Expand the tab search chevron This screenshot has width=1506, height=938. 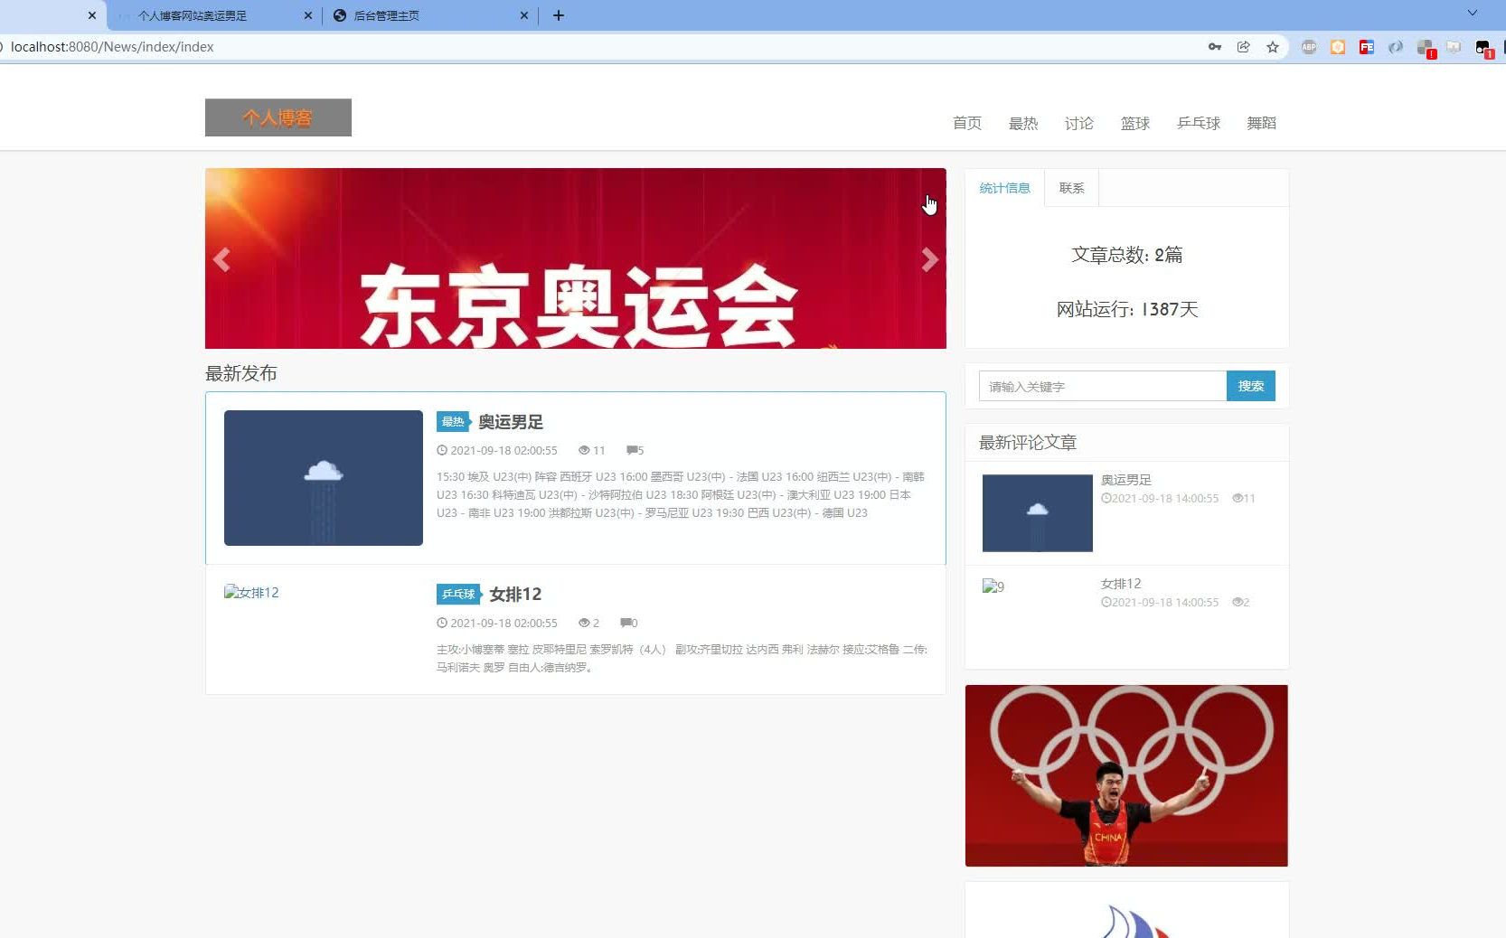point(1473,14)
